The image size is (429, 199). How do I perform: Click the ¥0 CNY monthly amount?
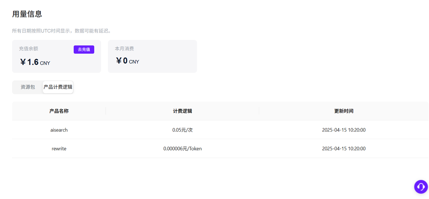click(x=127, y=61)
